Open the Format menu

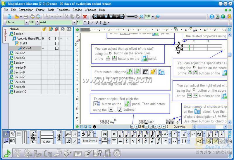tap(40, 10)
